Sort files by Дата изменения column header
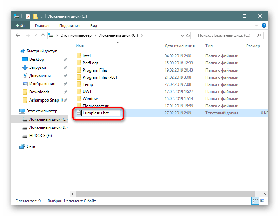 pyautogui.click(x=180, y=46)
